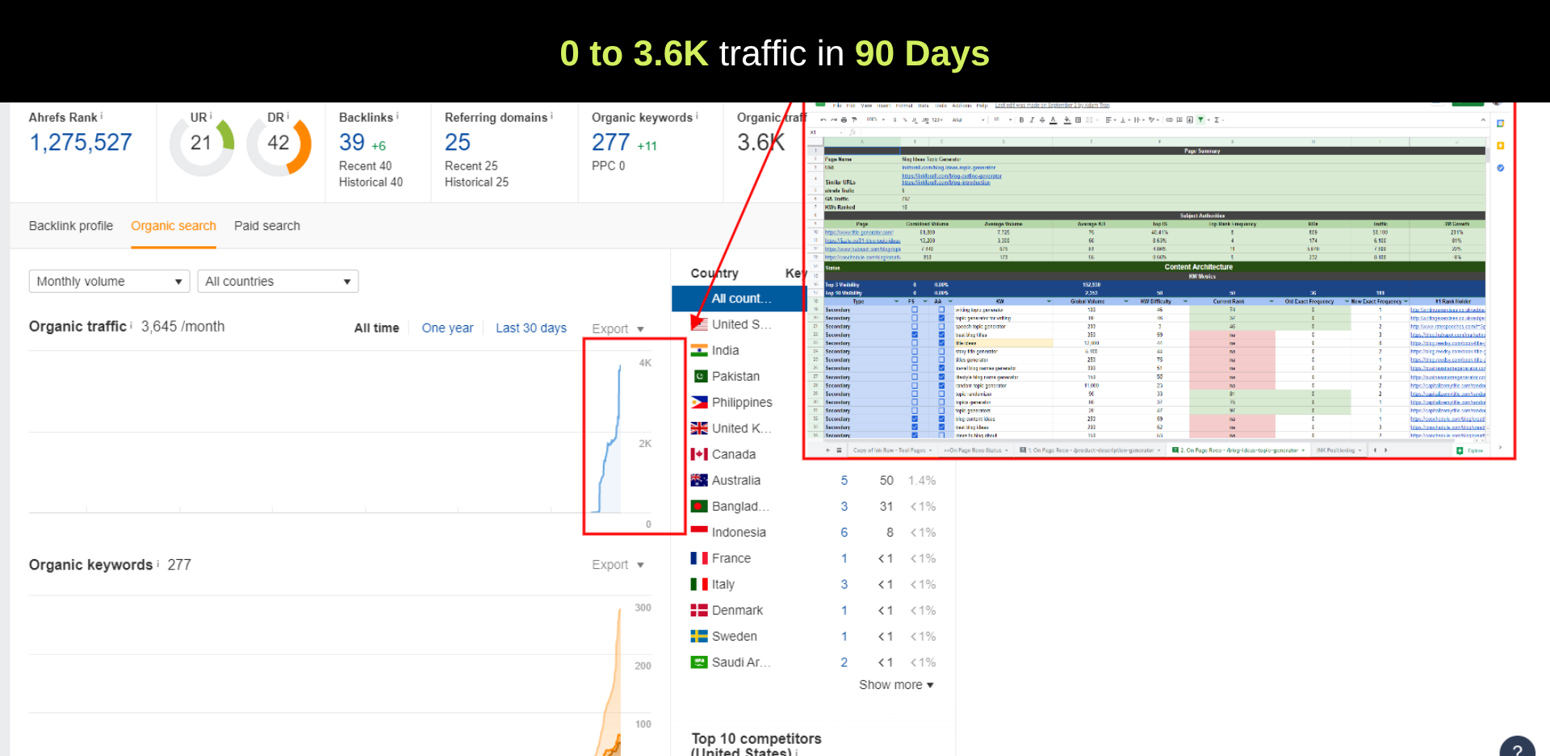The image size is (1550, 756).
Task: Uncheck AA checkbox in spreadsheet row 23
Action: point(941,343)
